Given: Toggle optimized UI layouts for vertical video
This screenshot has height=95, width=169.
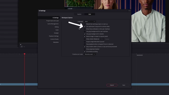Looking at the screenshot, I should [x=85, y=26].
